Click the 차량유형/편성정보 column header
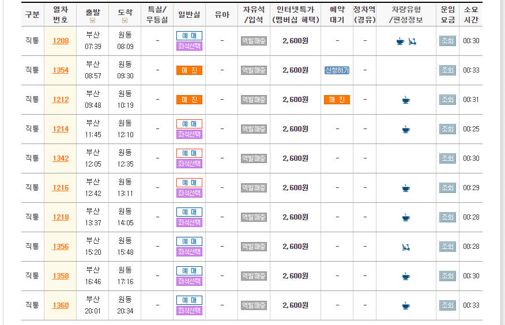Screen dimensions: 505x325 [406, 14]
